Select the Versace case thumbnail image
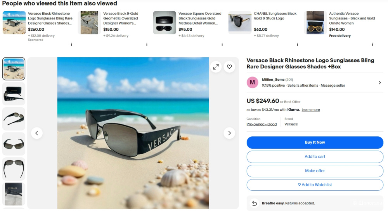388x216 pixels. click(x=14, y=94)
